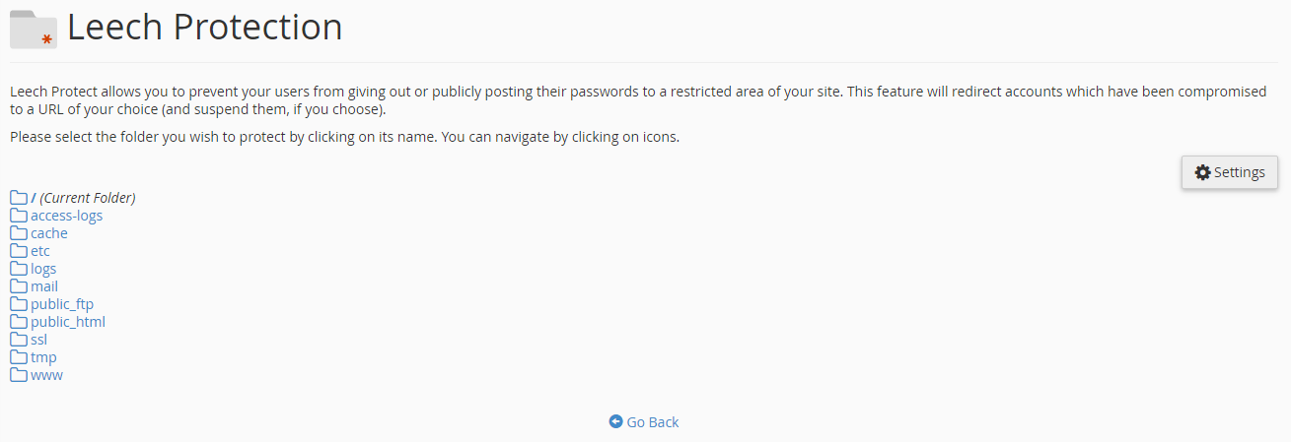Click the Leech Protection folder header icon
The width and height of the screenshot is (1291, 442).
pos(34,30)
